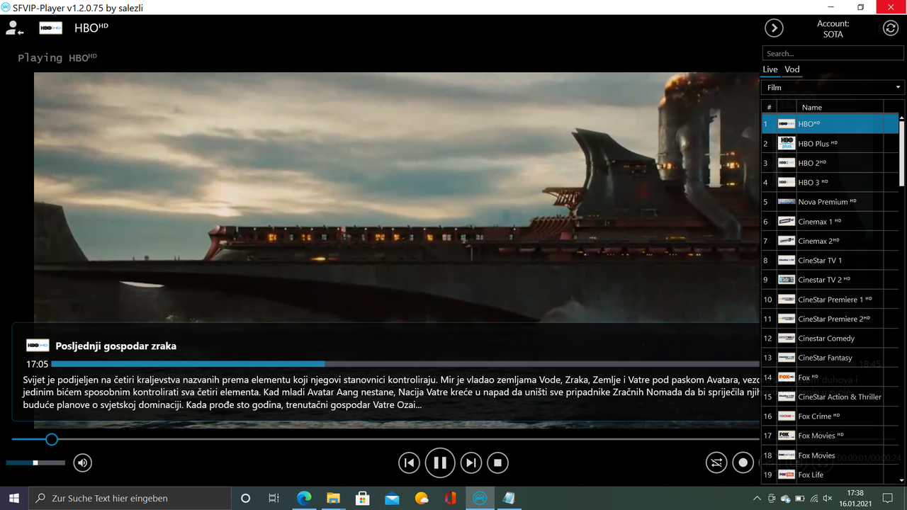Select the HBO HD channel row
The image size is (907, 510).
click(830, 124)
